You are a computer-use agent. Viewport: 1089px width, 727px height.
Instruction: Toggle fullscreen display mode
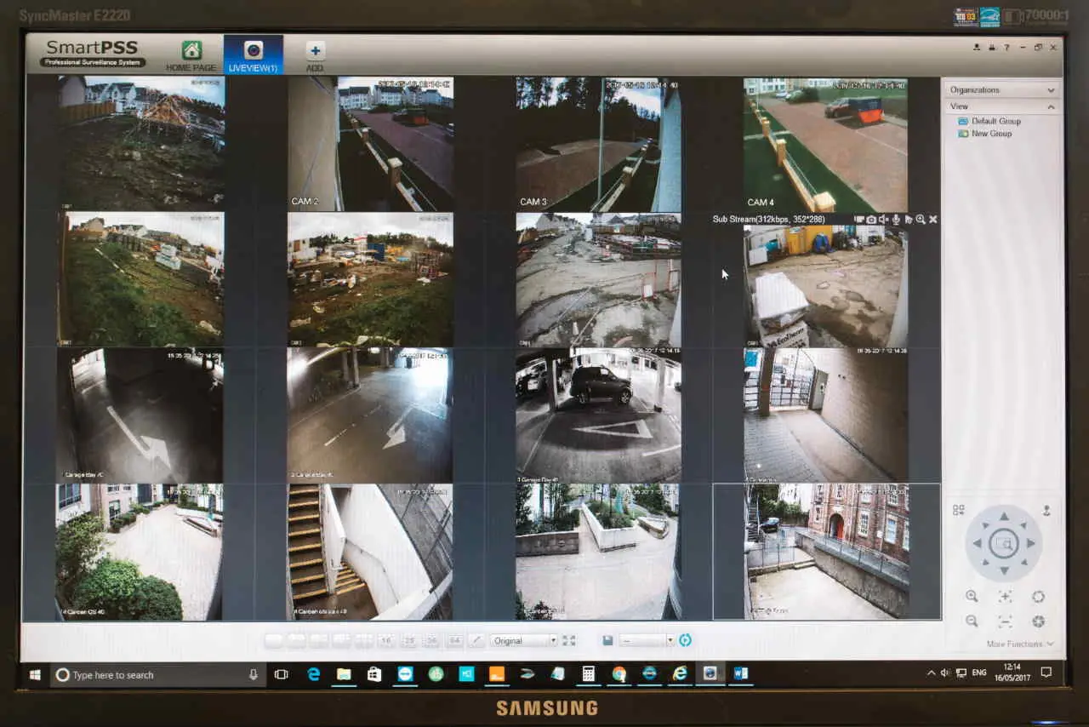click(x=567, y=639)
